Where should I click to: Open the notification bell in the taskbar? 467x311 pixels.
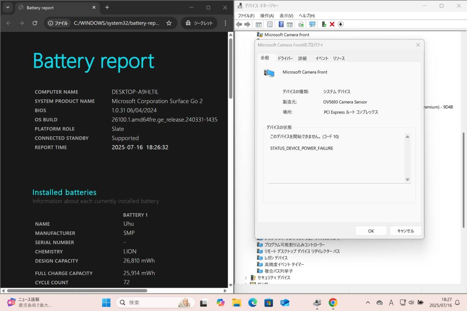click(x=457, y=302)
